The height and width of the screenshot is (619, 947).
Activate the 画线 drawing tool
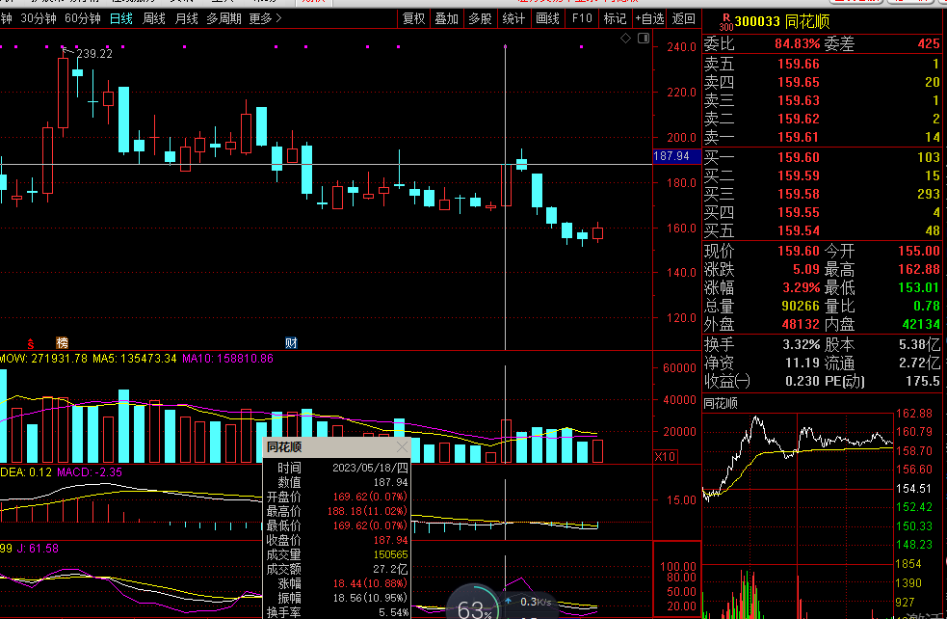coord(548,18)
